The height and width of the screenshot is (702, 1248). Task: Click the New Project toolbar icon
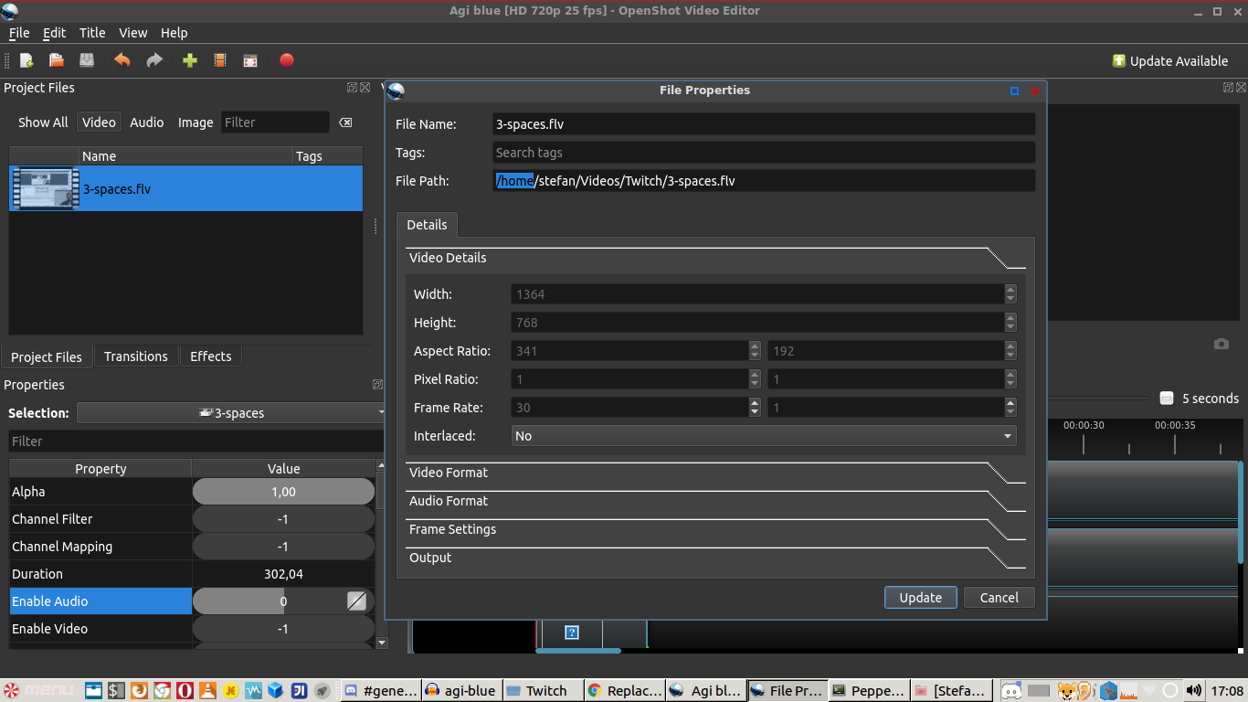pos(26,60)
